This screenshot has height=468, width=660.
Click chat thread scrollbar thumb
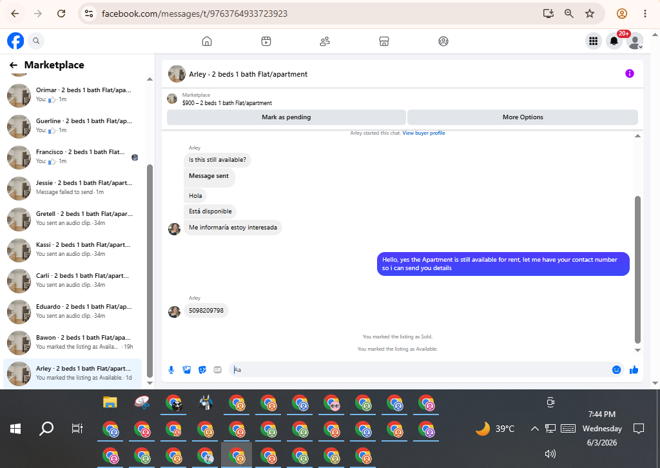(637, 269)
